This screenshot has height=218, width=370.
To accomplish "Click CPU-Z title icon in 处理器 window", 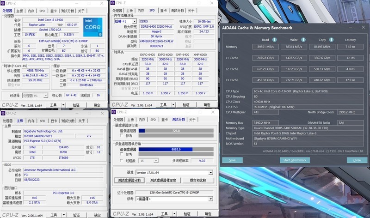I will [3, 3].
